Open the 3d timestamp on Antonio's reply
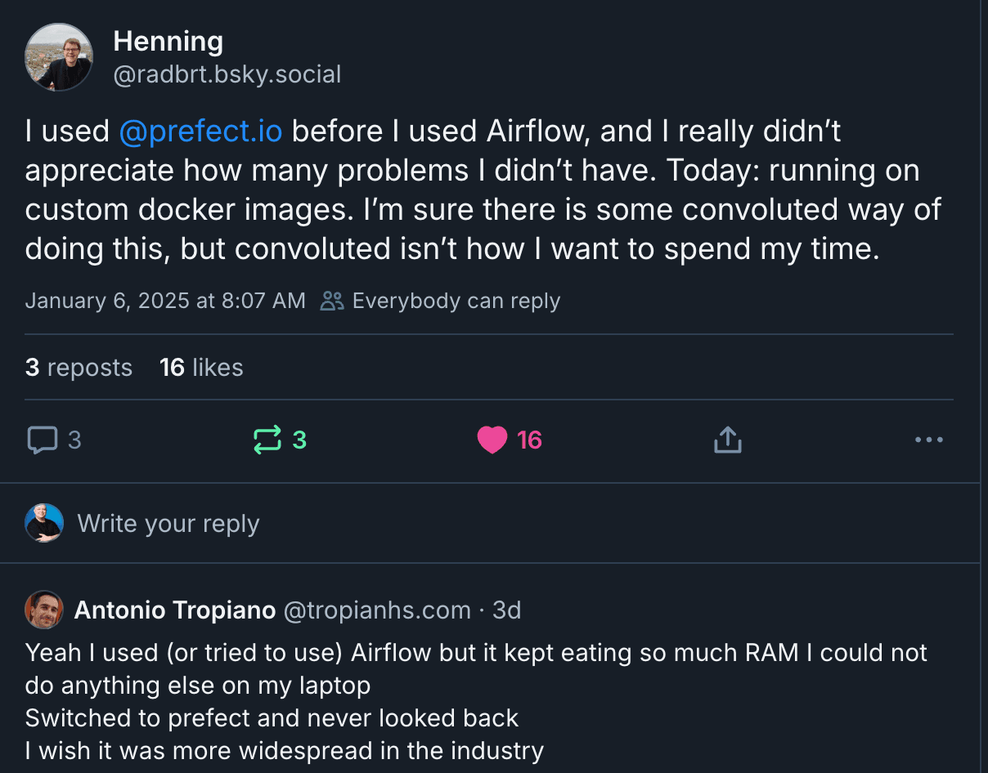 507,610
